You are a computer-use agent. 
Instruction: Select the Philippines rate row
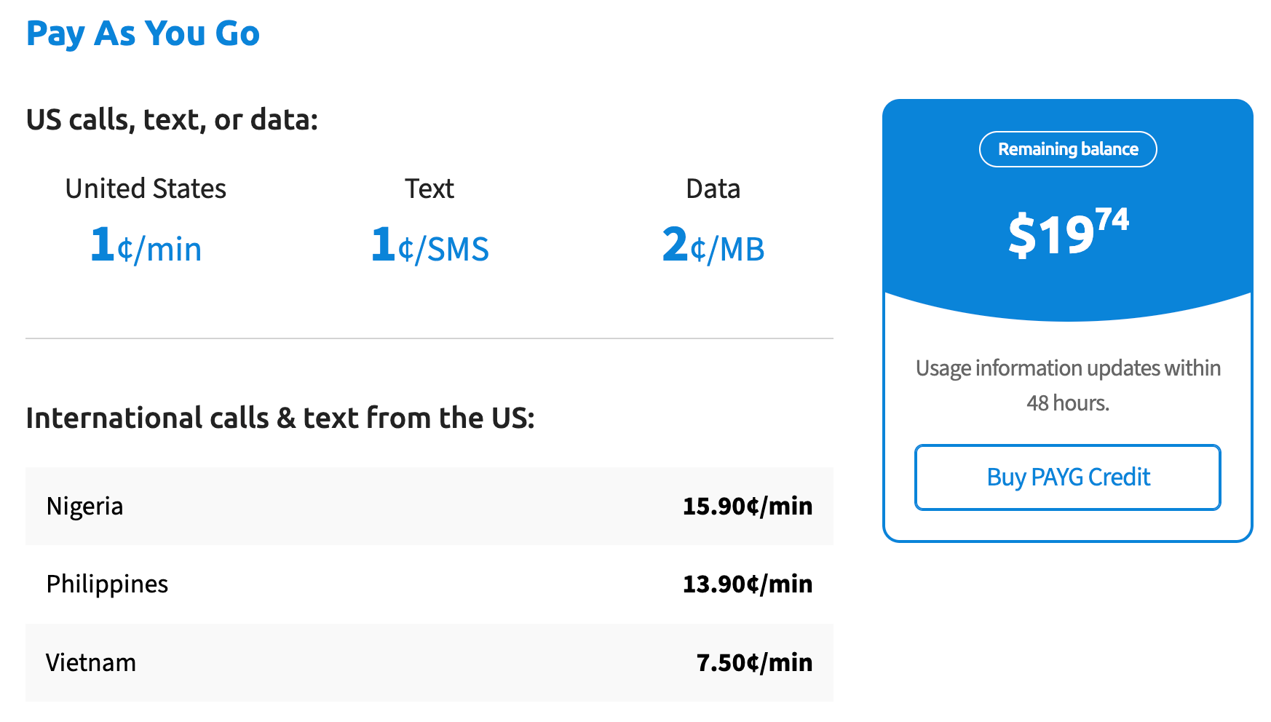point(429,584)
